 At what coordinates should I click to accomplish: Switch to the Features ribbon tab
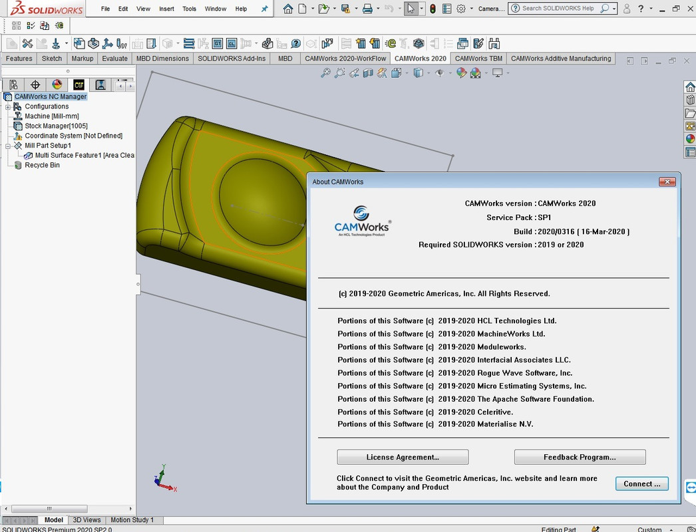point(19,59)
